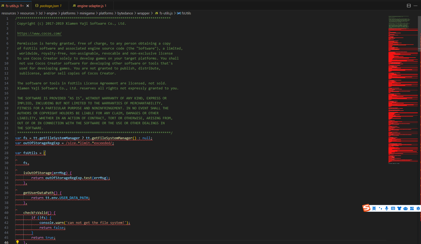
Task: Show quick fixes via the lightbulb icon
Action: [17, 242]
